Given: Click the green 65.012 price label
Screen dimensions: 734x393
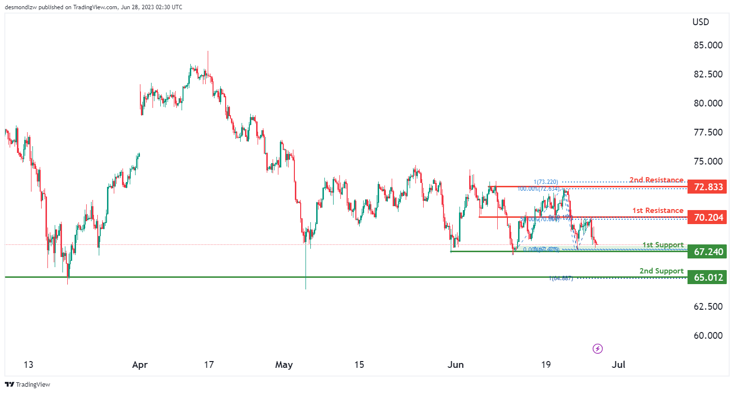Looking at the screenshot, I should tap(707, 277).
